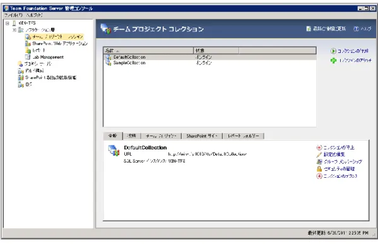Select the WIN-TFS server tree item

coord(27,23)
